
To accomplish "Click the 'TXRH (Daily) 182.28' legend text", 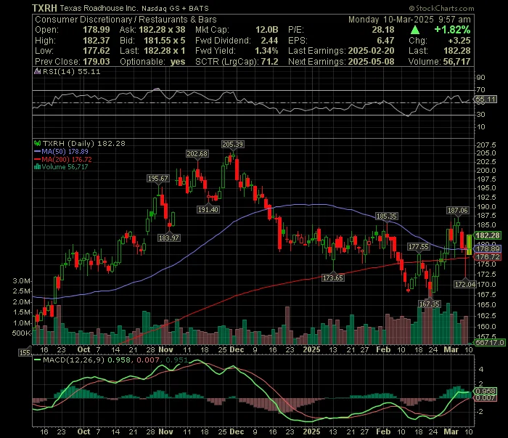I will coord(84,143).
